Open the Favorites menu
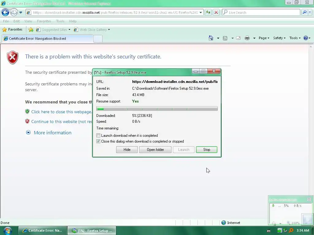 44,21
